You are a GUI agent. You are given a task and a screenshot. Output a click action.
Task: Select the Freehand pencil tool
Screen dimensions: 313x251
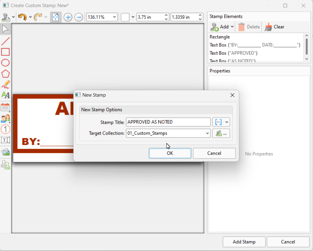tap(5, 84)
